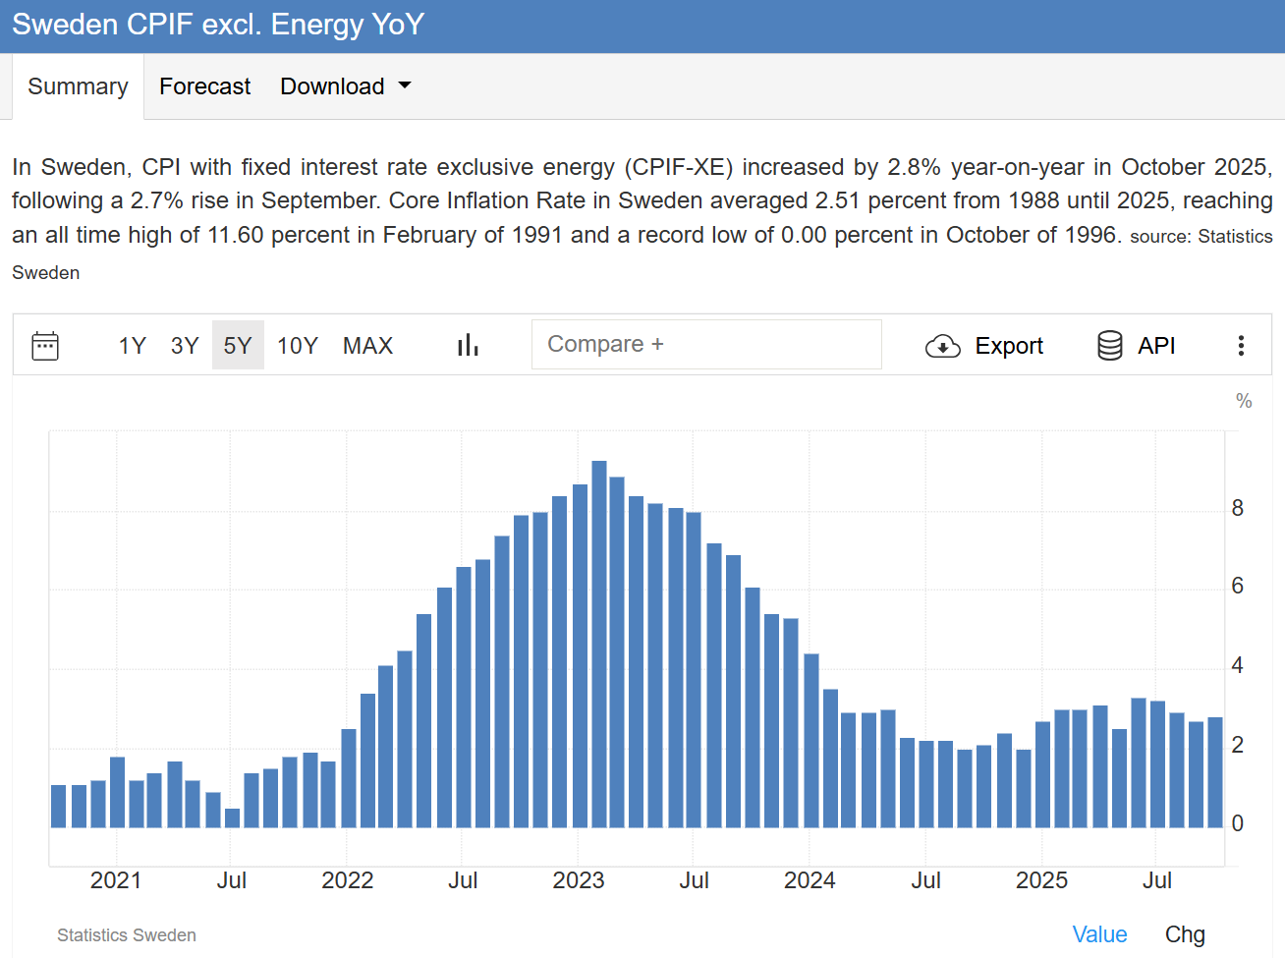
Task: Select the 10Y time range
Action: [x=297, y=346]
